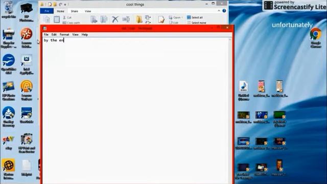Open Notepad's View menu

coord(75,35)
